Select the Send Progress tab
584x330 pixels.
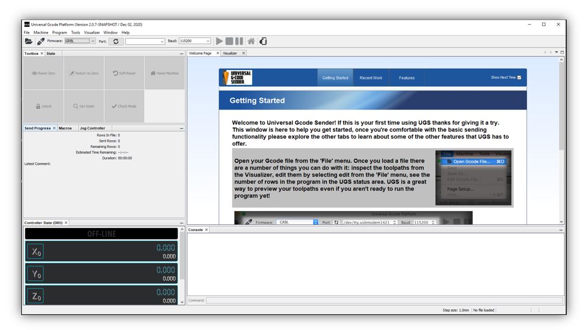click(37, 128)
